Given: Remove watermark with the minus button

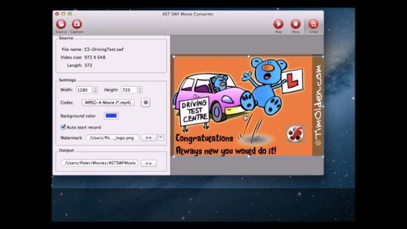Looking at the screenshot, I should click(x=161, y=137).
